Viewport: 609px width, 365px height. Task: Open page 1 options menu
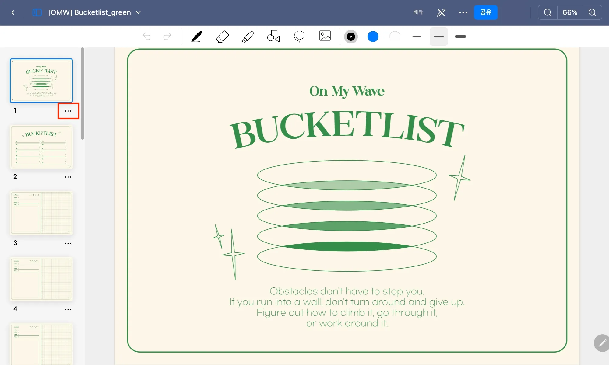68,111
